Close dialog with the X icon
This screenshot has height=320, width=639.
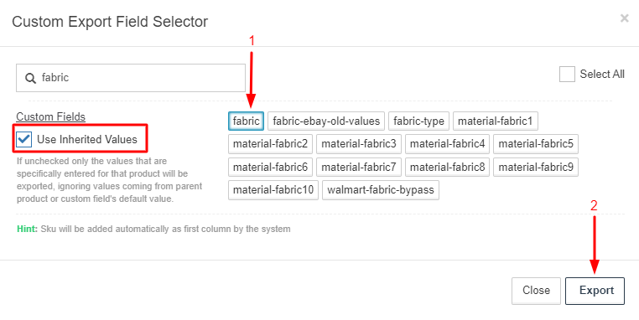625,18
